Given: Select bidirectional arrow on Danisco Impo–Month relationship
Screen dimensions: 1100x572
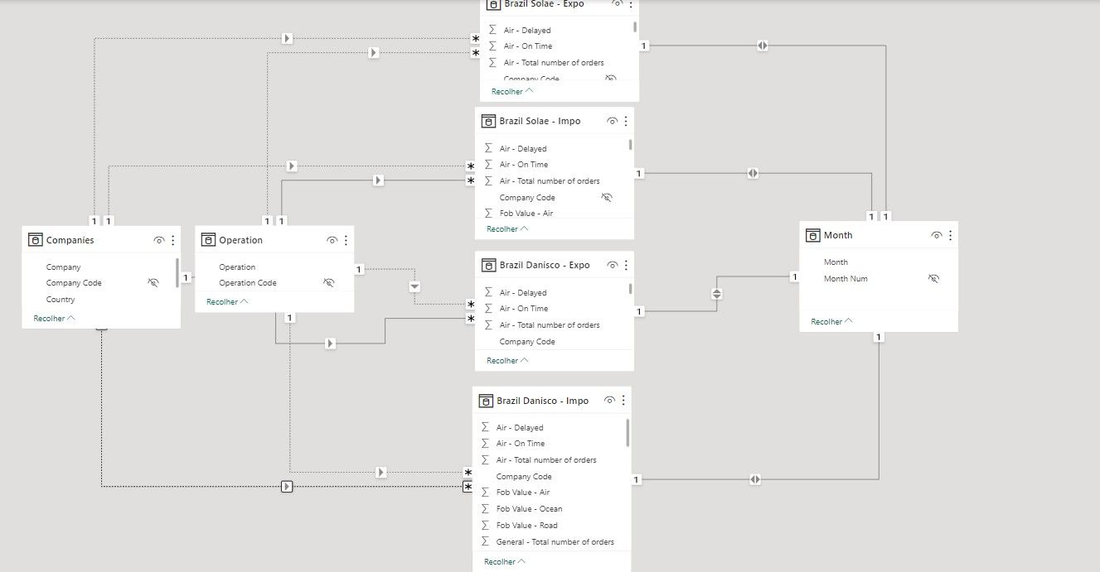Looking at the screenshot, I should click(x=755, y=479).
